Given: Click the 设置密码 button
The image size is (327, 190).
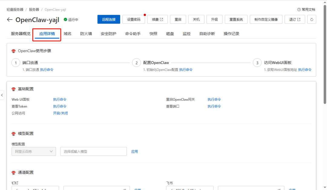Looking at the screenshot, I should pos(134,19).
